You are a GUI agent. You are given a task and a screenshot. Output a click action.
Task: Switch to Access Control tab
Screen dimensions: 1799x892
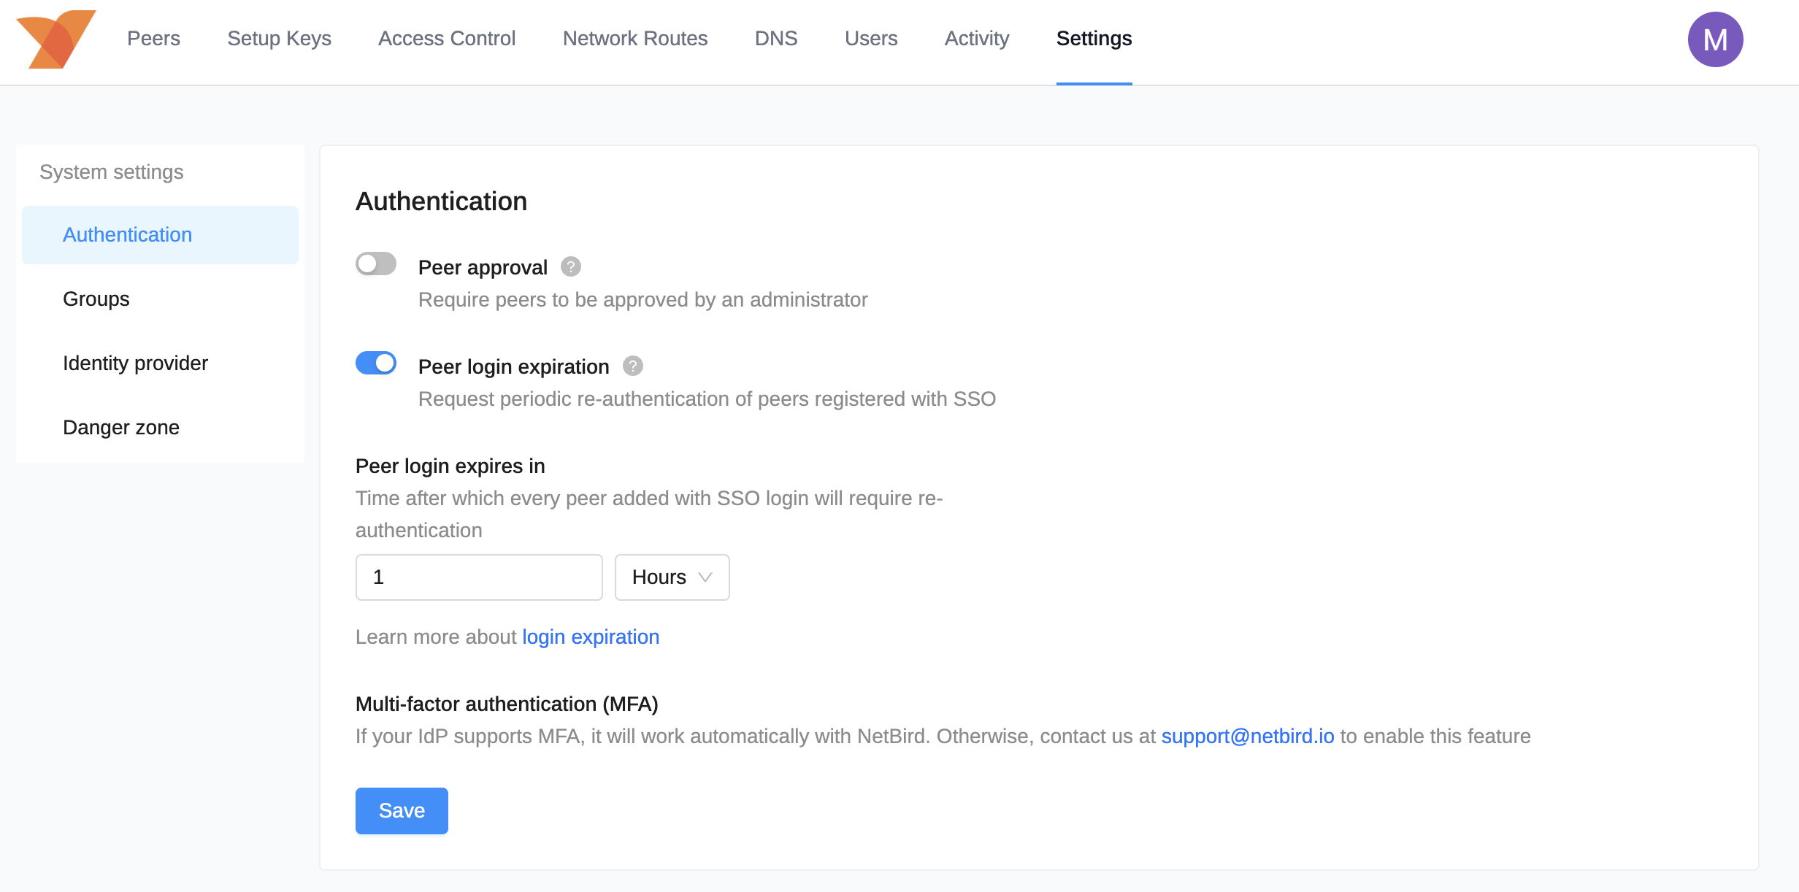tap(447, 39)
